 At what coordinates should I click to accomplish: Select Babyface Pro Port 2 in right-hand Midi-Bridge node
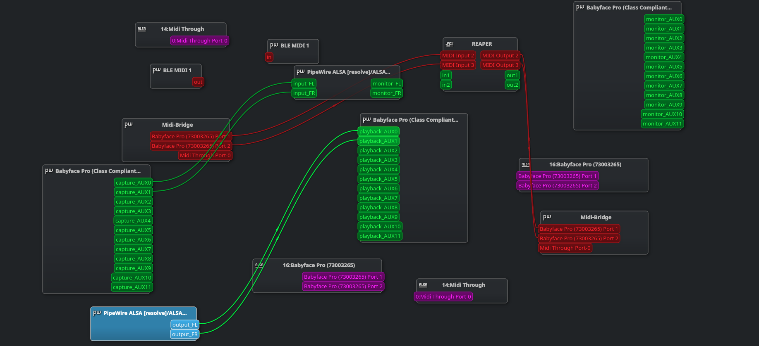(x=579, y=238)
